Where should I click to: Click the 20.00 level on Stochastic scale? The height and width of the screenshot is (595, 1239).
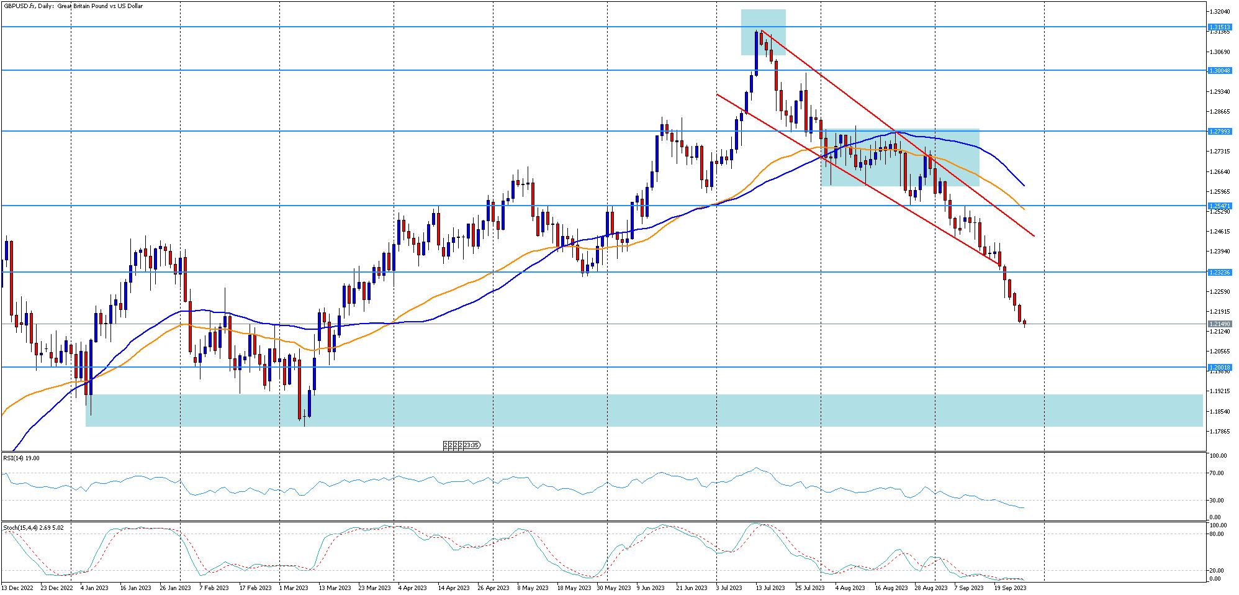pyautogui.click(x=1217, y=571)
